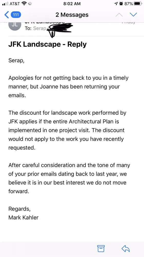
Task: Tap the To: field label
Action: 28,28
